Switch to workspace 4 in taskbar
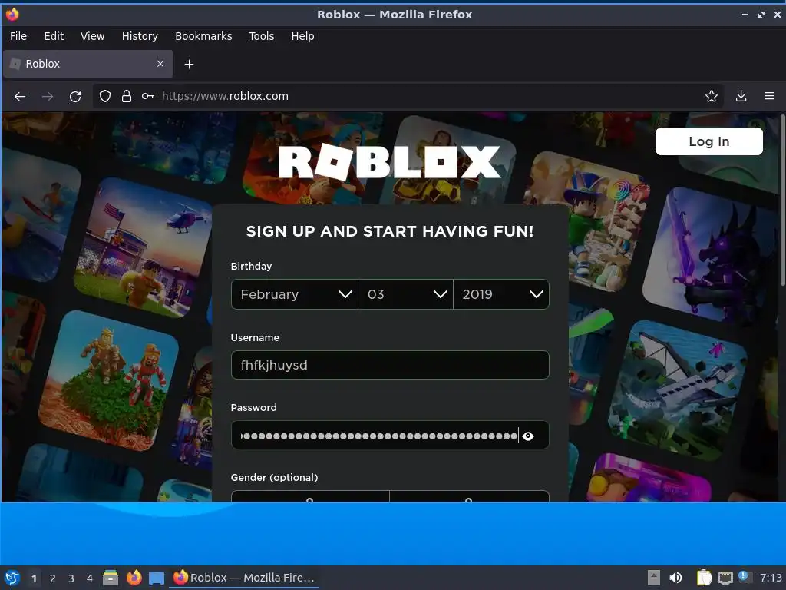 (90, 578)
